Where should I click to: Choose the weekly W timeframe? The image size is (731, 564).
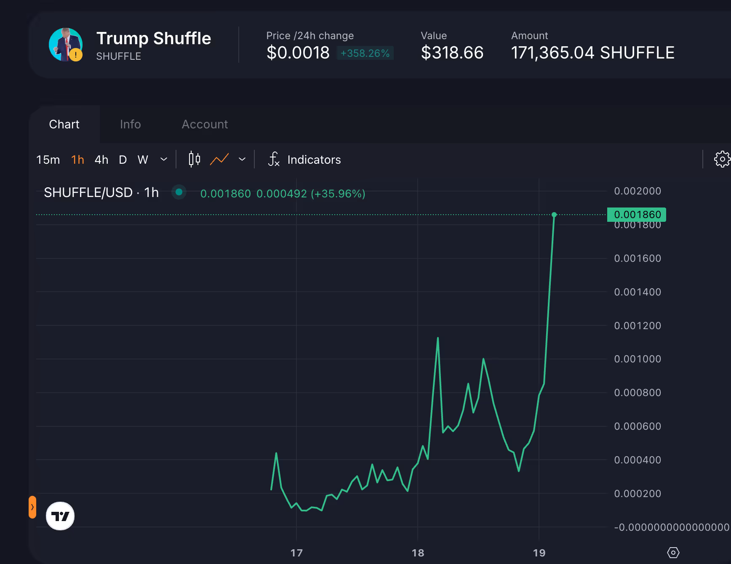pos(143,160)
